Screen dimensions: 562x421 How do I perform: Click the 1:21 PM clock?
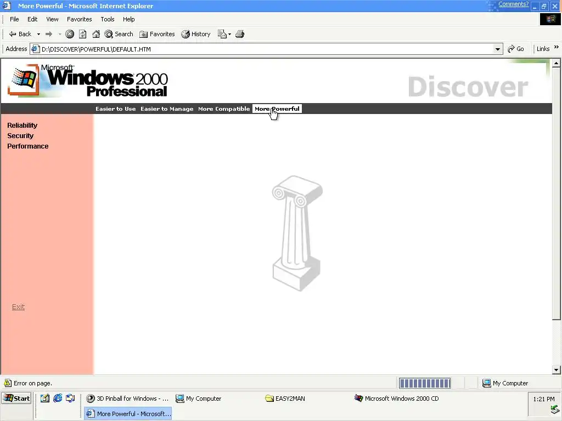click(544, 399)
